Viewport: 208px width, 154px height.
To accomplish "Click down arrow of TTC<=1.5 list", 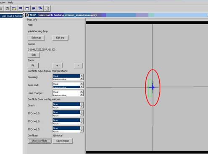I will [x=82, y=131].
